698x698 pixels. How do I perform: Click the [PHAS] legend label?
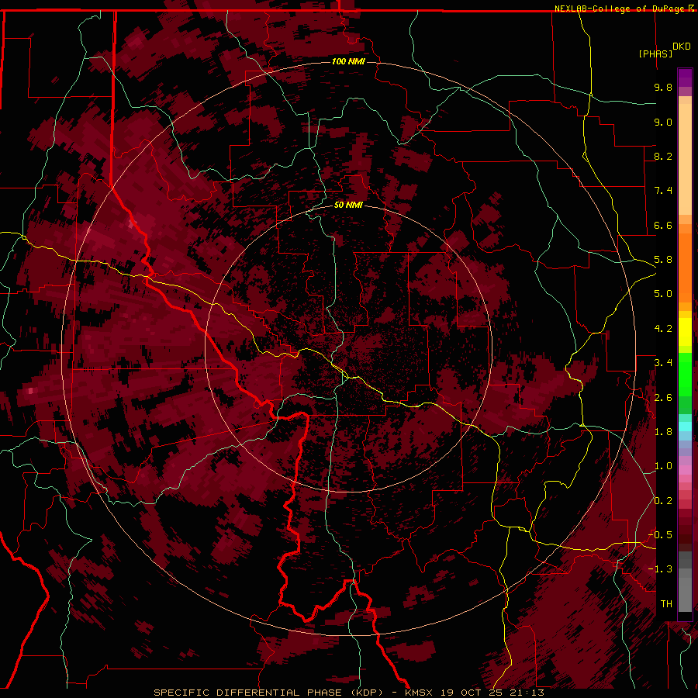(x=655, y=54)
